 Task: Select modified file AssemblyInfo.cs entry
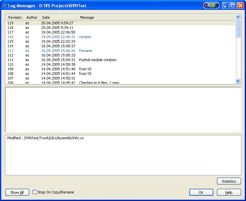tap(45, 138)
